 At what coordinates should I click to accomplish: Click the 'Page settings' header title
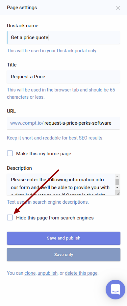22,8
